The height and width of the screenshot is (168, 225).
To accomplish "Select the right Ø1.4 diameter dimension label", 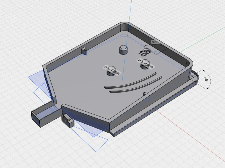I will tap(146, 64).
